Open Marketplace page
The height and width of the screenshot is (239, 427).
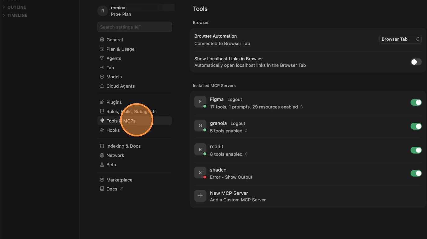(x=134, y=180)
